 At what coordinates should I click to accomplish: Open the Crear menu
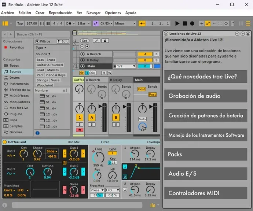40,13
